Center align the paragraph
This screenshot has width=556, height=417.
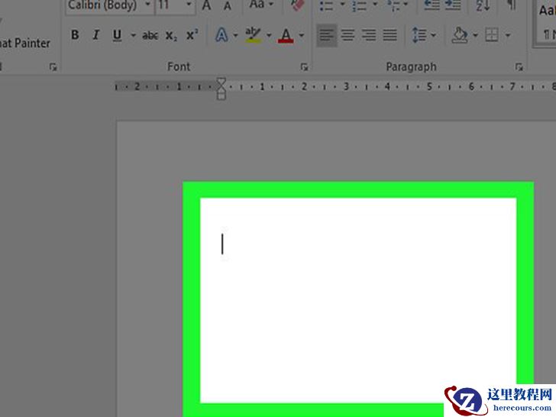point(347,35)
